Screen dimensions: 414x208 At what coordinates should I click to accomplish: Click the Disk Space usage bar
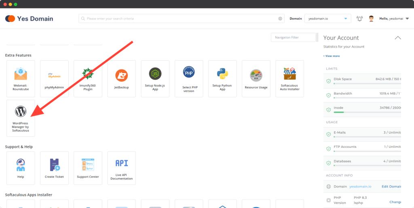click(x=367, y=84)
